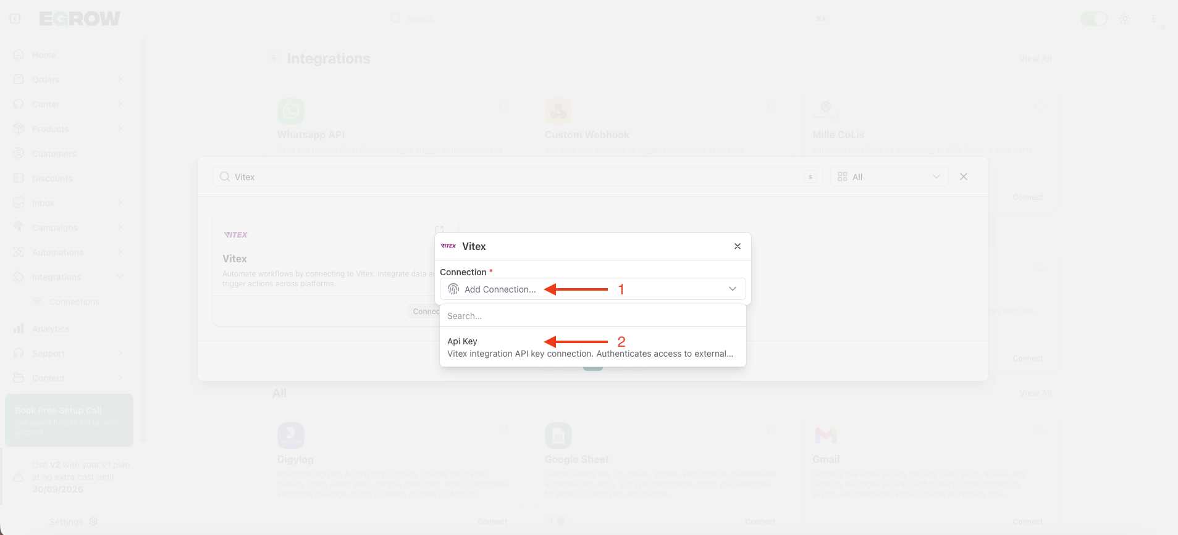The height and width of the screenshot is (535, 1178).
Task: Switch theme using the sun icon
Action: coord(1125,19)
